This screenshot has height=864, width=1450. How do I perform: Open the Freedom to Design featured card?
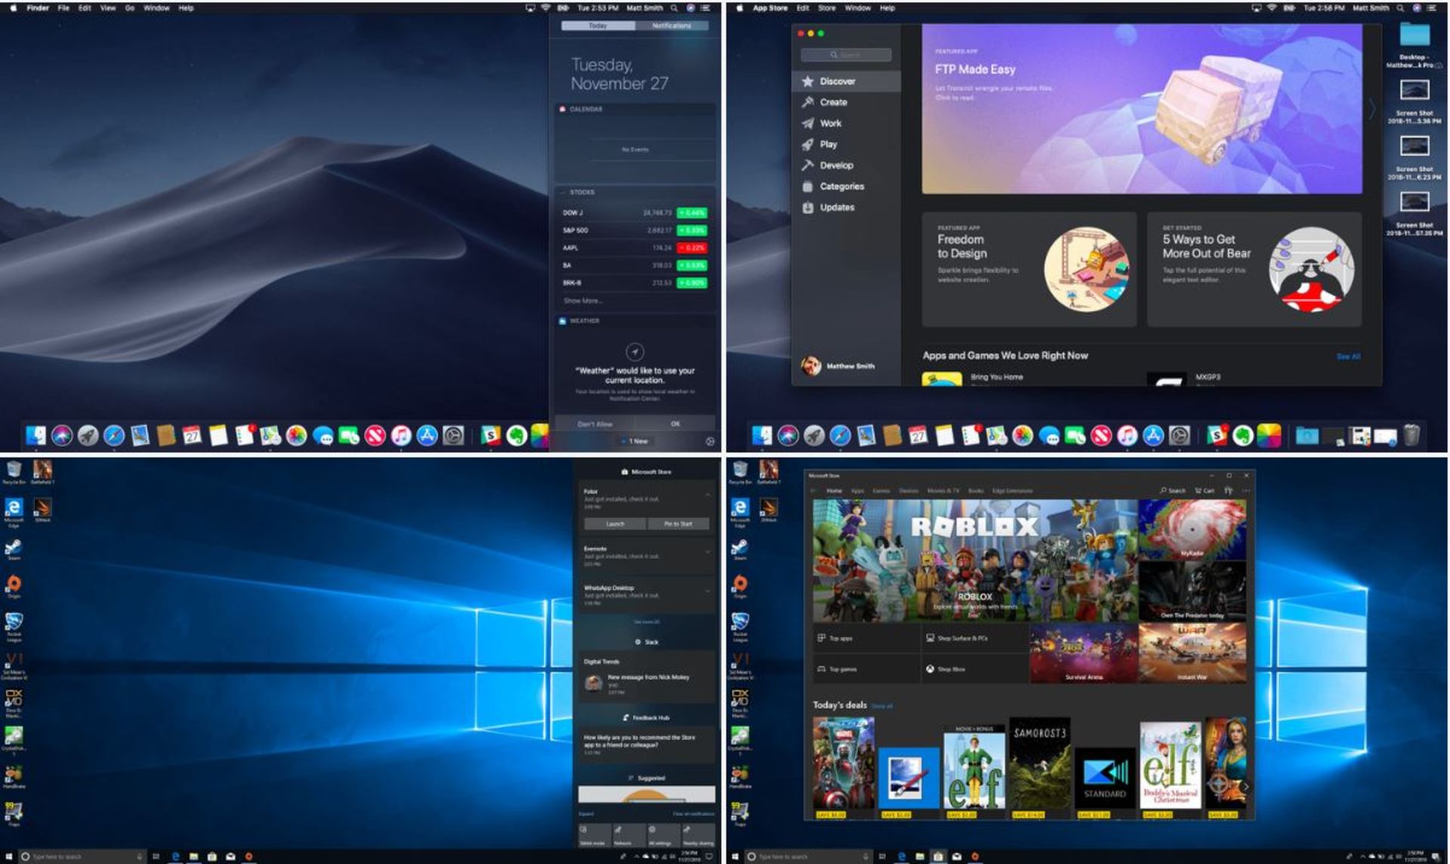pos(1029,270)
